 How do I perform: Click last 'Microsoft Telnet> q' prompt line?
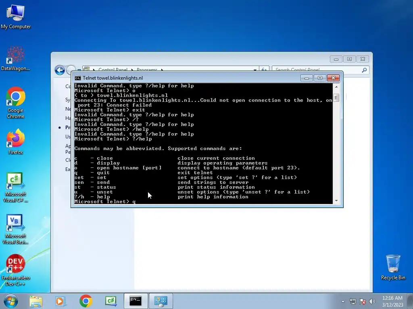[x=105, y=202]
